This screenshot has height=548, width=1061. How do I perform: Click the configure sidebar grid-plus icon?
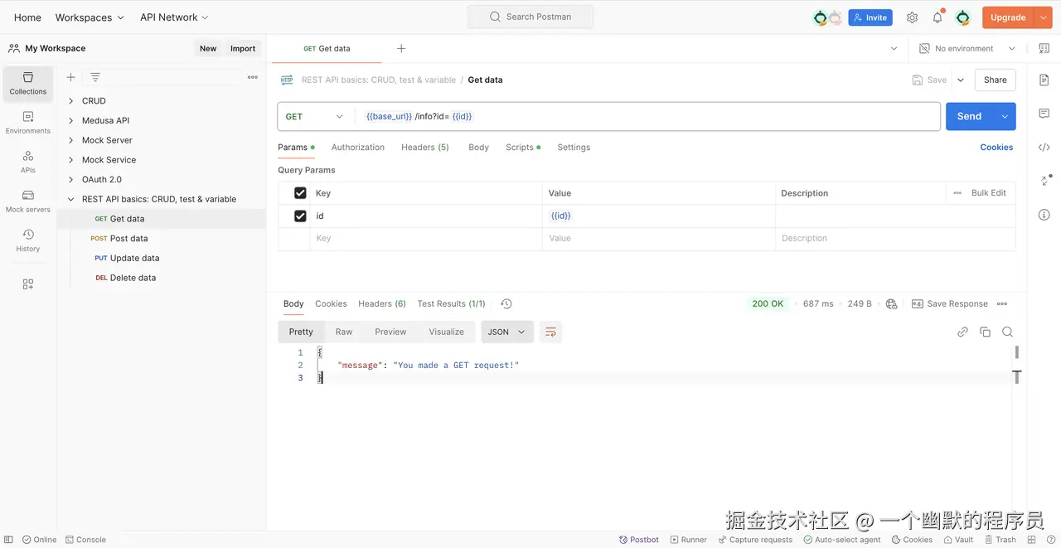tap(28, 284)
